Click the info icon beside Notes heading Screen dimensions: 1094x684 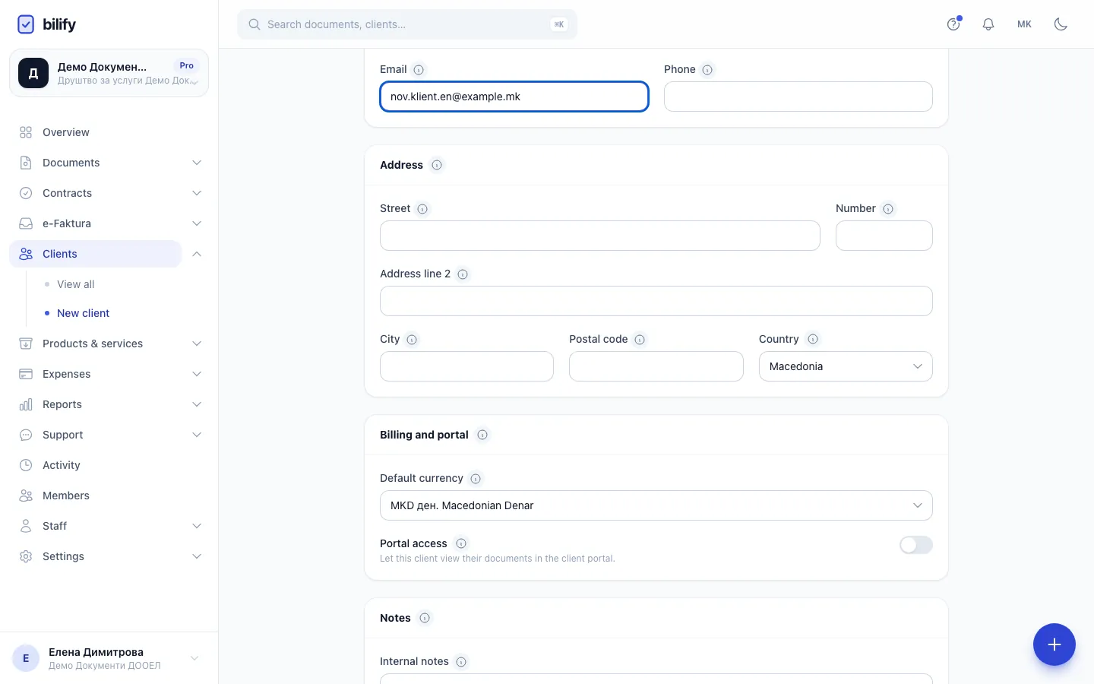pyautogui.click(x=425, y=618)
